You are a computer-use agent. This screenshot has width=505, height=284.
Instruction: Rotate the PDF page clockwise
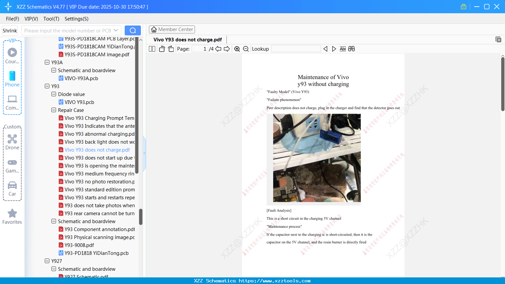[x=171, y=49]
